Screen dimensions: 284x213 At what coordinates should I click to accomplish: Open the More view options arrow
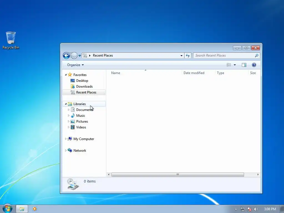(x=235, y=65)
